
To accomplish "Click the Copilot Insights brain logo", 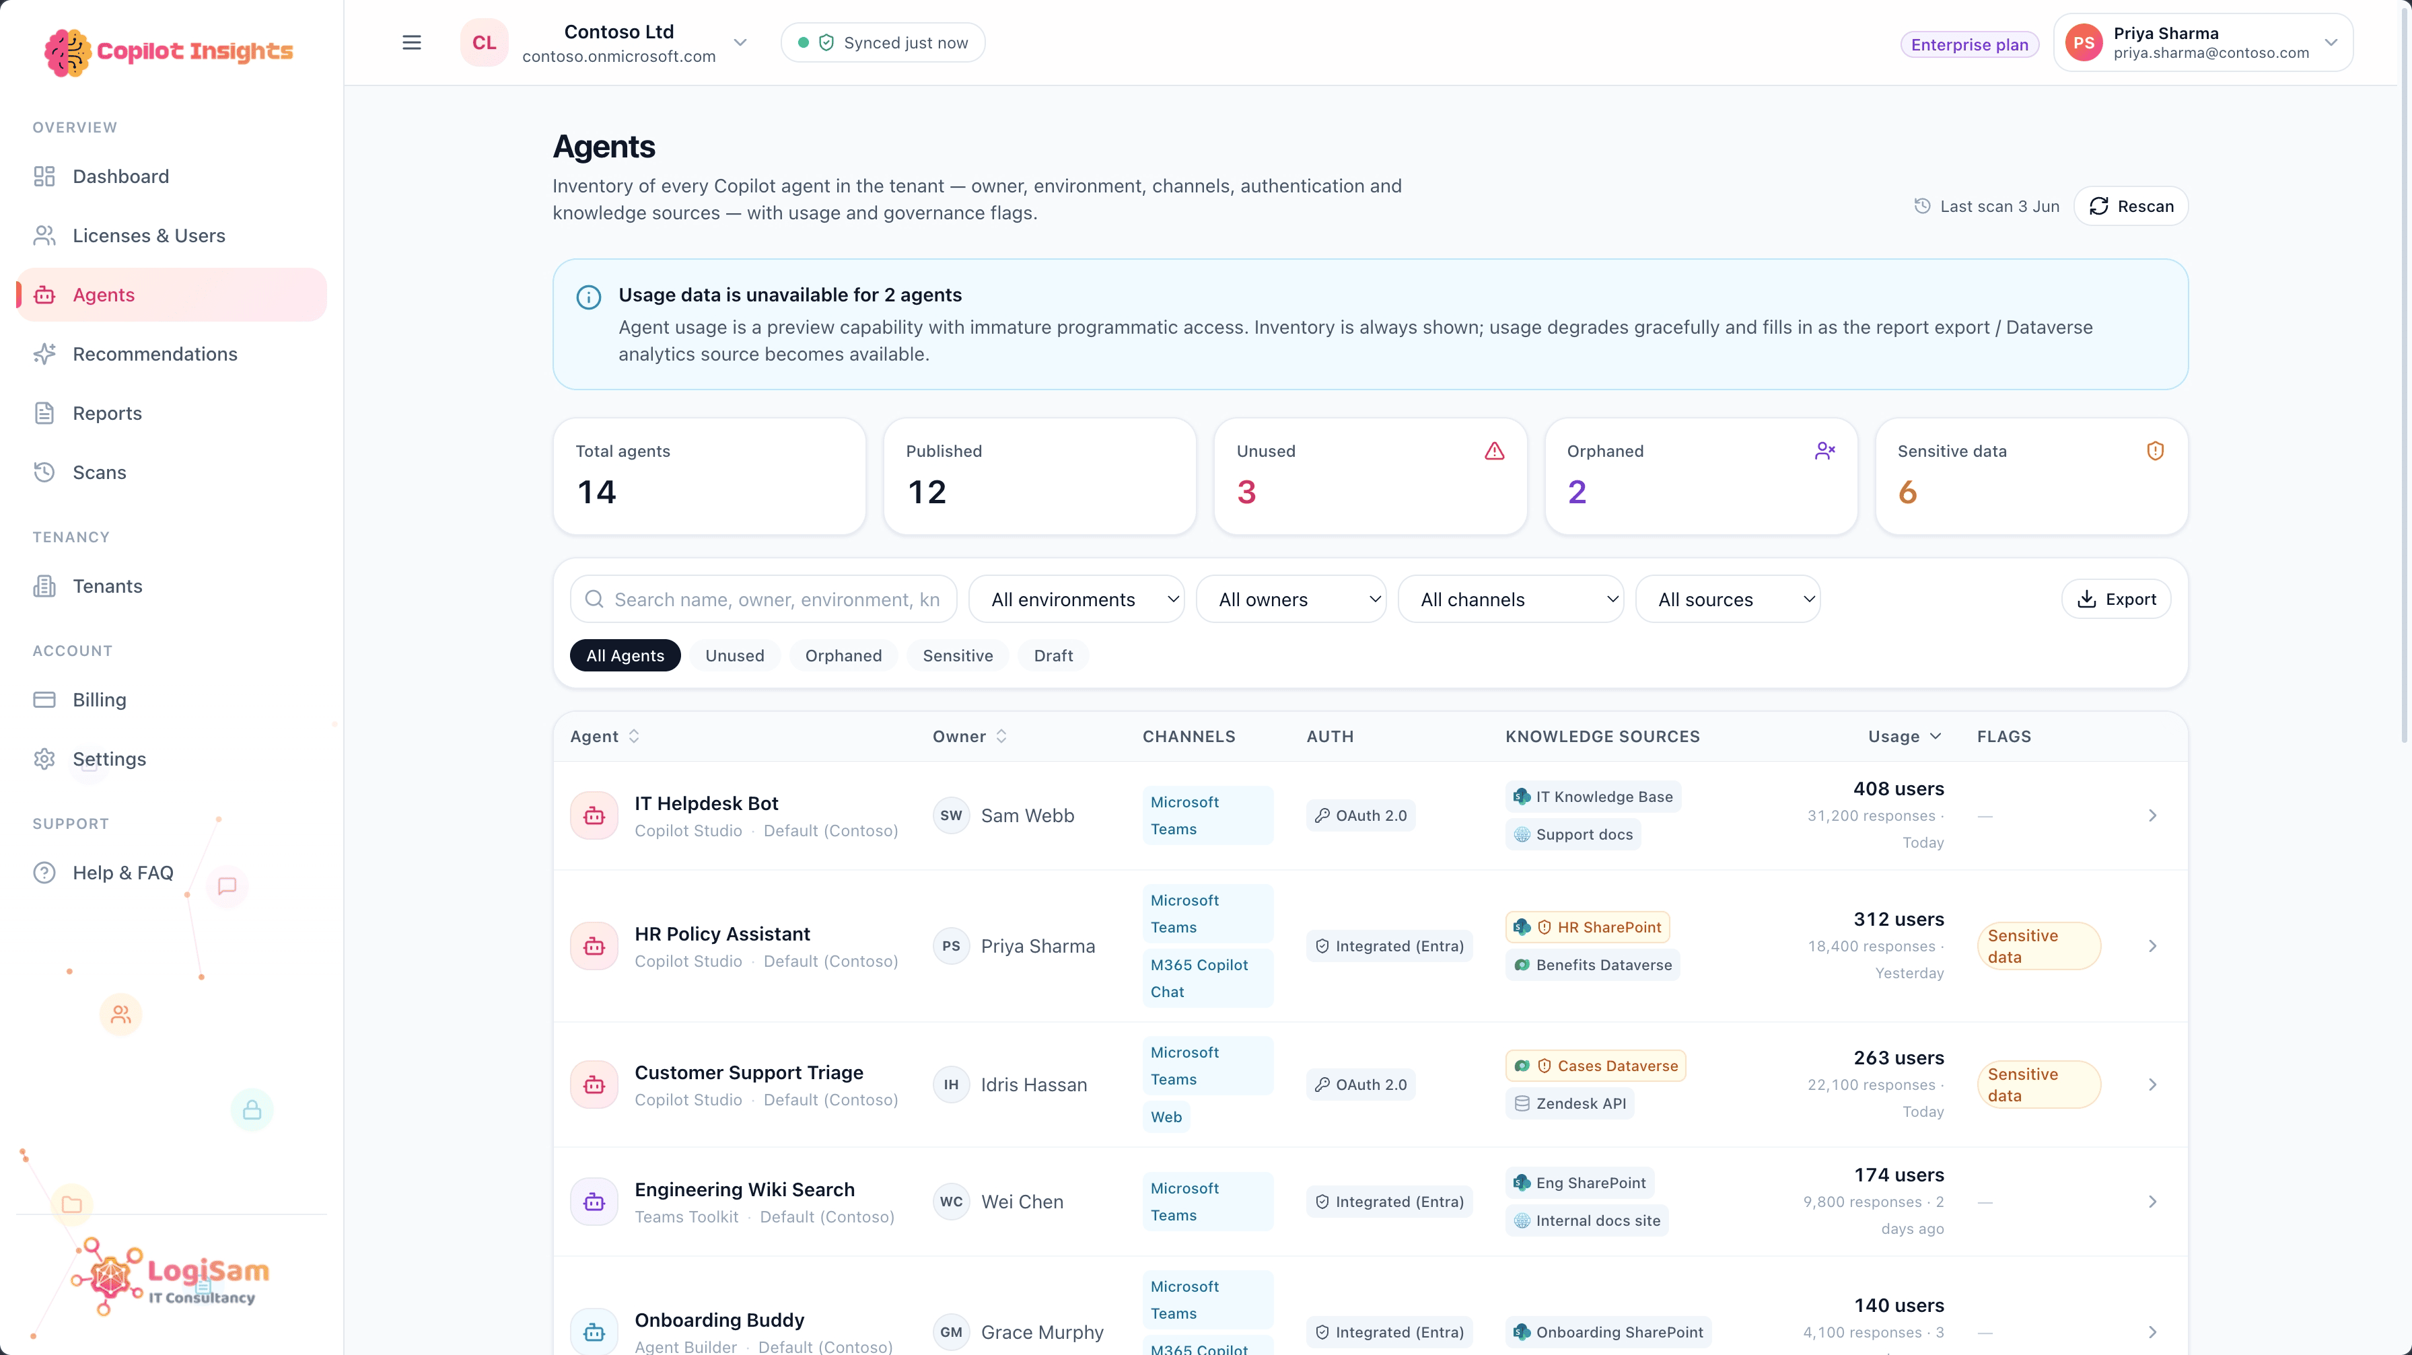I will [67, 51].
